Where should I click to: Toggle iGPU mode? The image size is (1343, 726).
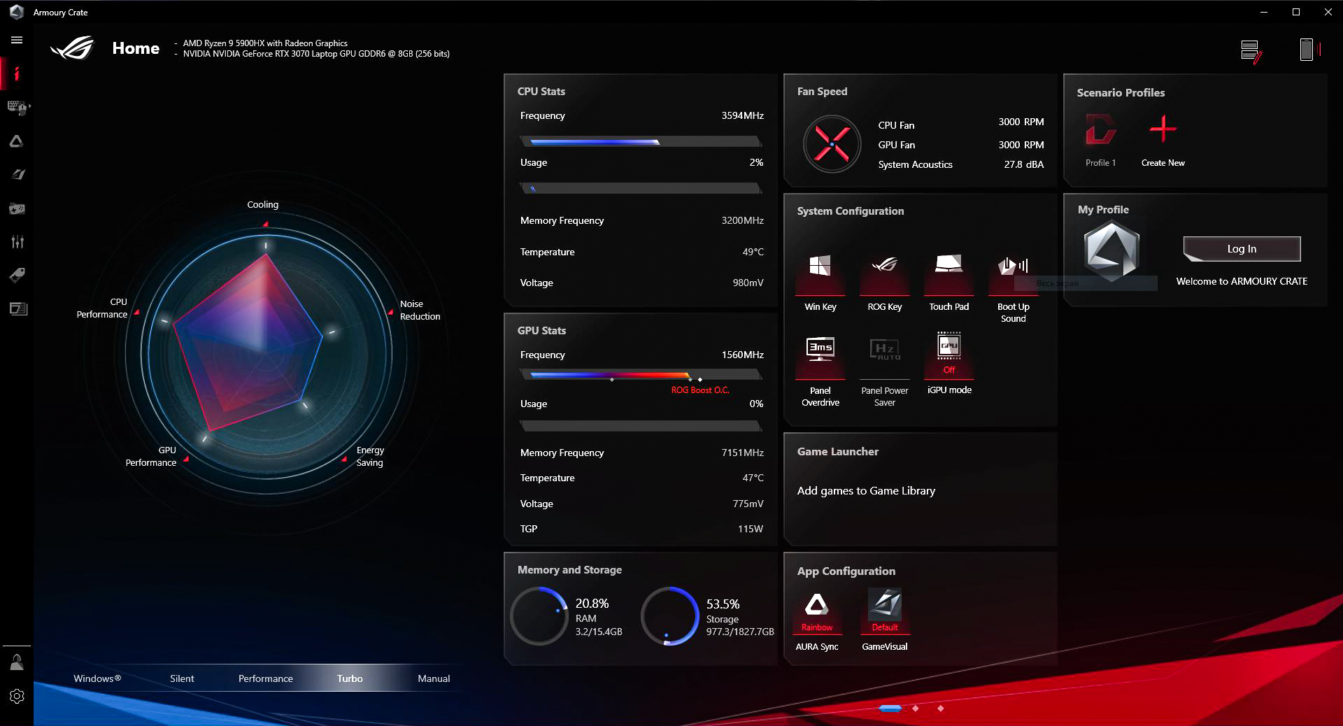[949, 364]
